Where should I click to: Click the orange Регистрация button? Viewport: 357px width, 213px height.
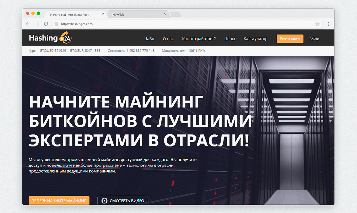[290, 39]
